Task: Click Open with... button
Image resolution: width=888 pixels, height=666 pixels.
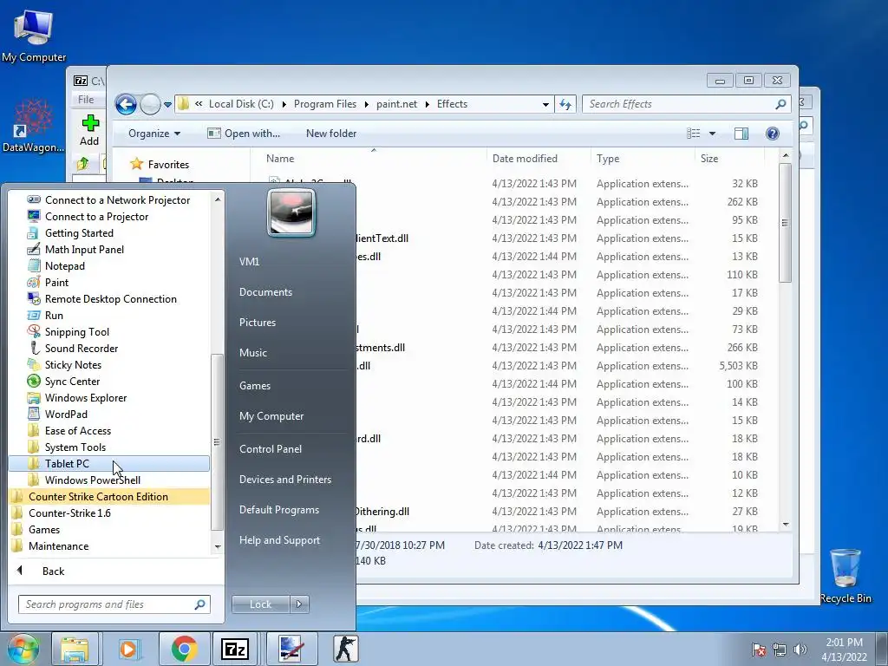Action: coord(244,134)
